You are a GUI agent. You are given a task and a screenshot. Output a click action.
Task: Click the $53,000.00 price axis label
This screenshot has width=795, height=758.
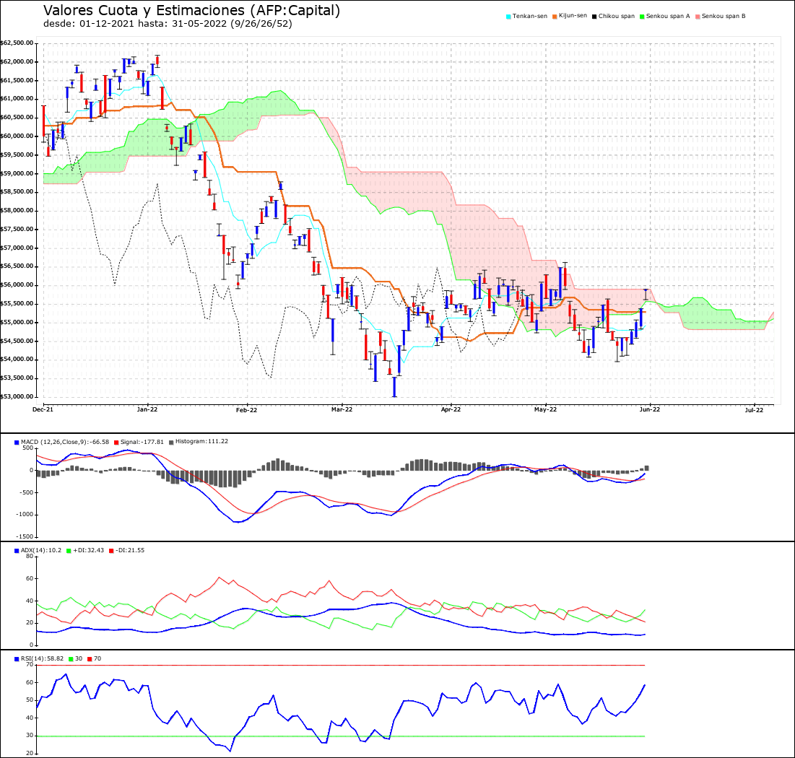[17, 397]
